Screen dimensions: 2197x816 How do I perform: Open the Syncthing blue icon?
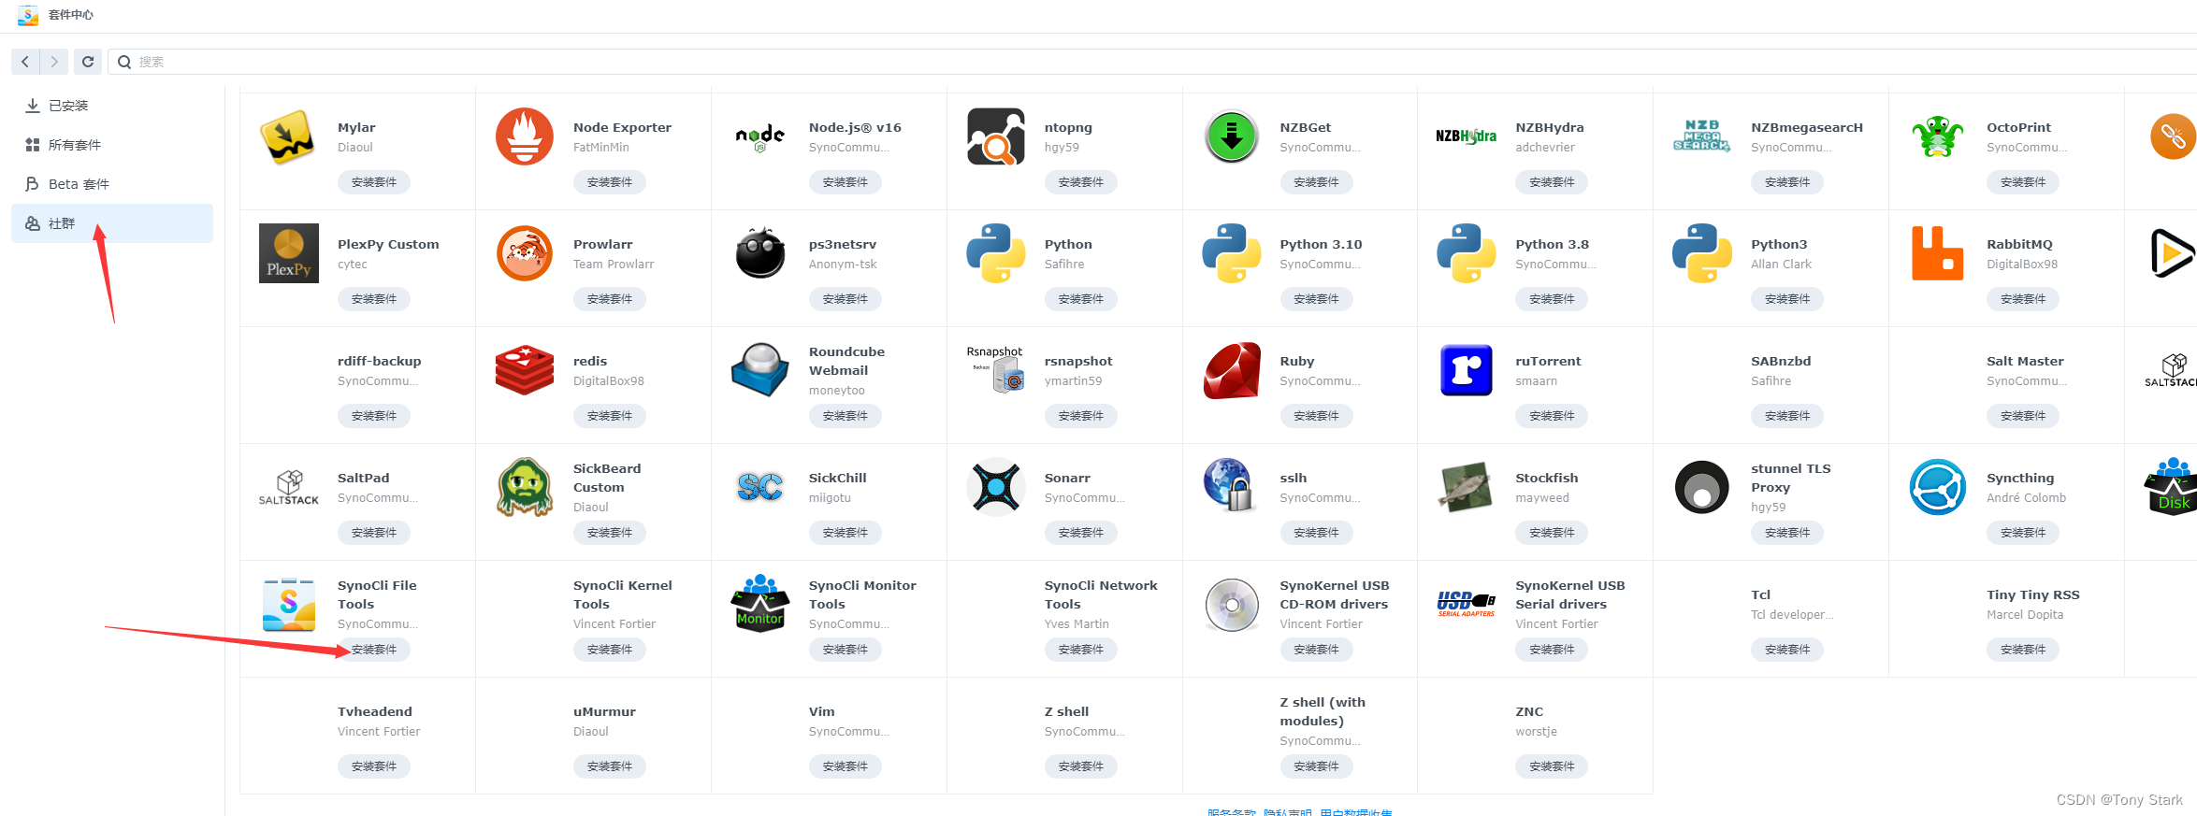tap(1938, 487)
